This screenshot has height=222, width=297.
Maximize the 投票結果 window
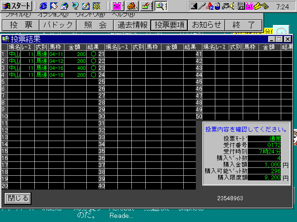pyautogui.click(x=279, y=39)
